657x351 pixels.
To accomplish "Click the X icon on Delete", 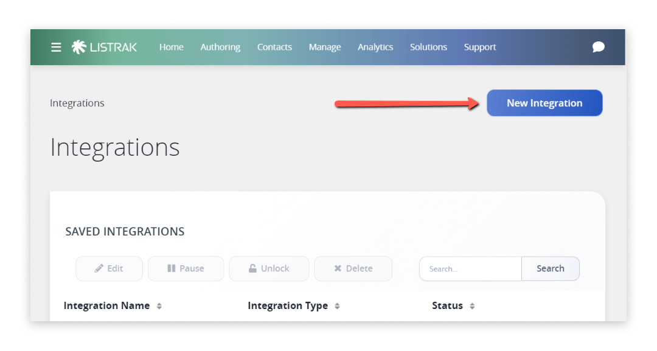I will tap(338, 268).
